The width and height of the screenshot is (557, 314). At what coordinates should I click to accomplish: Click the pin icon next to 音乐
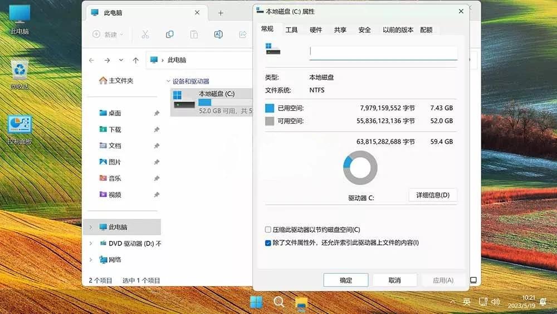[x=157, y=178]
